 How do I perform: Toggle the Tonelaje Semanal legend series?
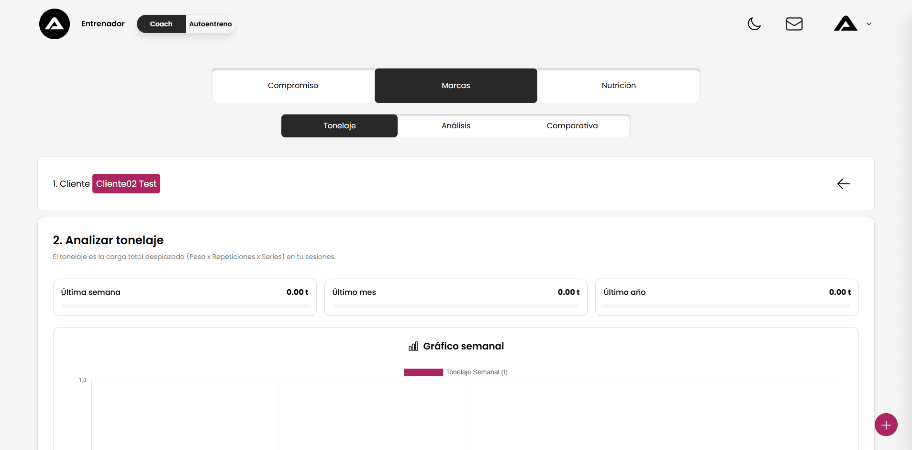(x=455, y=372)
